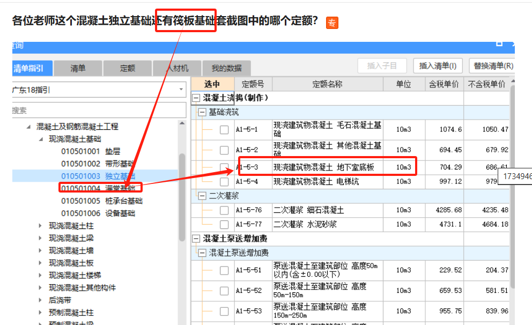The image size is (532, 325).
Task: Click the orange 专 badge beside the question
Action: (332, 23)
